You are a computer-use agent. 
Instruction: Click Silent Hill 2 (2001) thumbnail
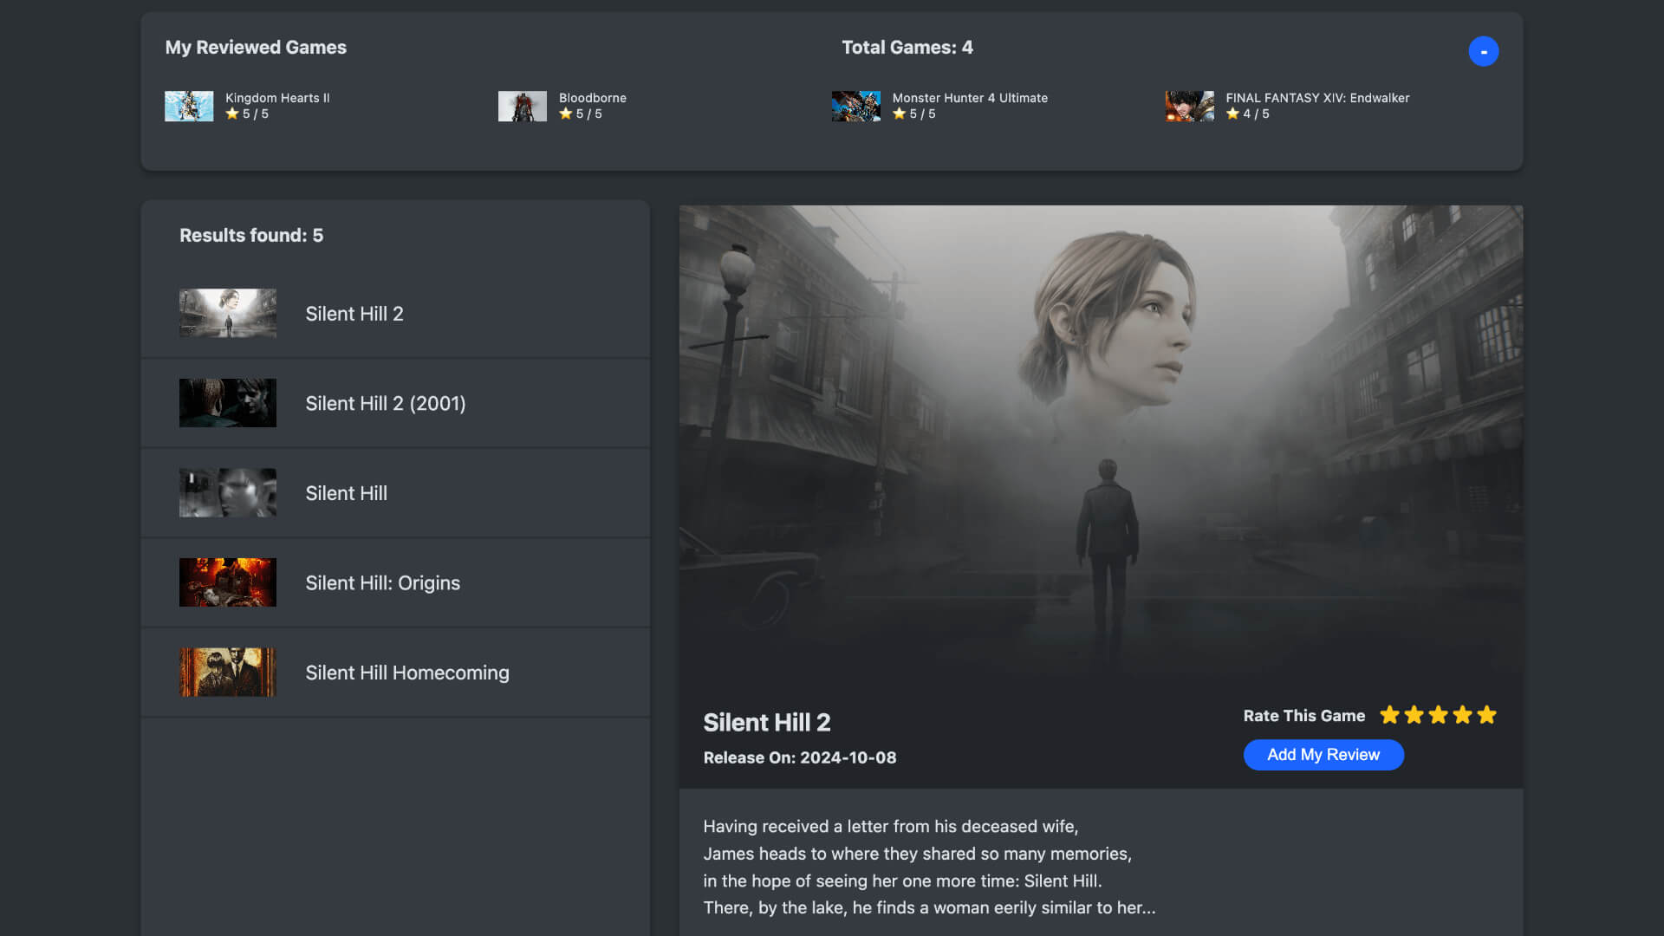click(228, 403)
